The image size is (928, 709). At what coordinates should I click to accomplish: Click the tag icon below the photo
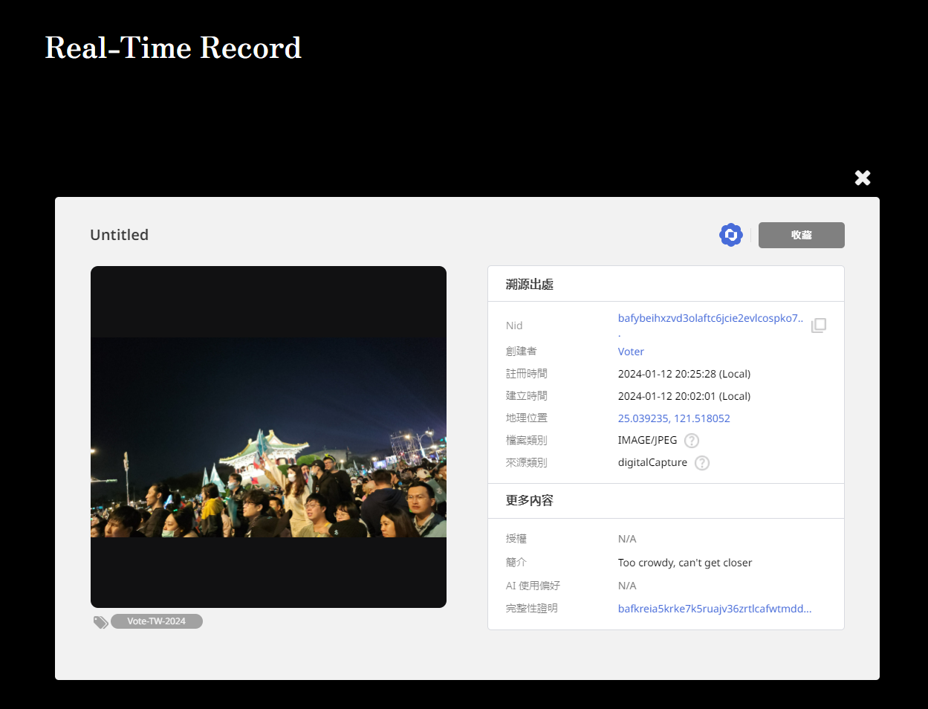click(100, 622)
